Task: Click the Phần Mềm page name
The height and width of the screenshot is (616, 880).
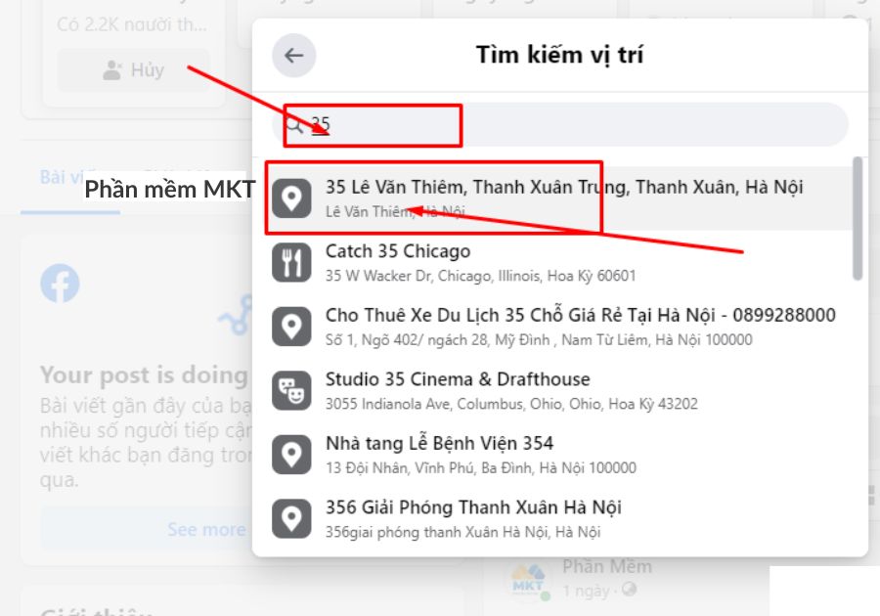Action: click(x=606, y=565)
